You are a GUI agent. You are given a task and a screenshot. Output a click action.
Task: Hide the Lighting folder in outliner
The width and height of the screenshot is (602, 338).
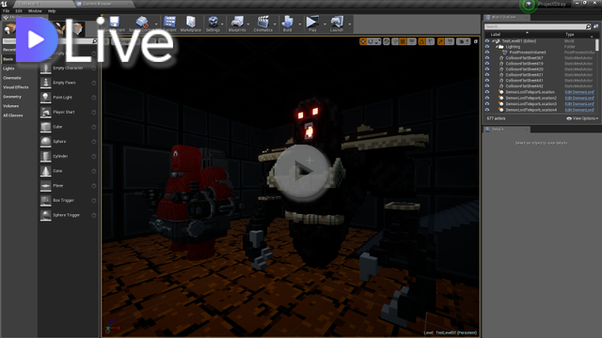pyautogui.click(x=487, y=47)
